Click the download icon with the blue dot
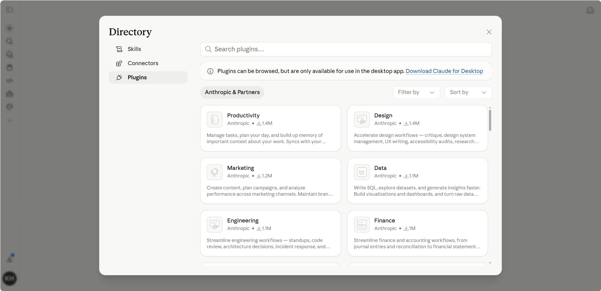601x291 pixels. click(10, 259)
